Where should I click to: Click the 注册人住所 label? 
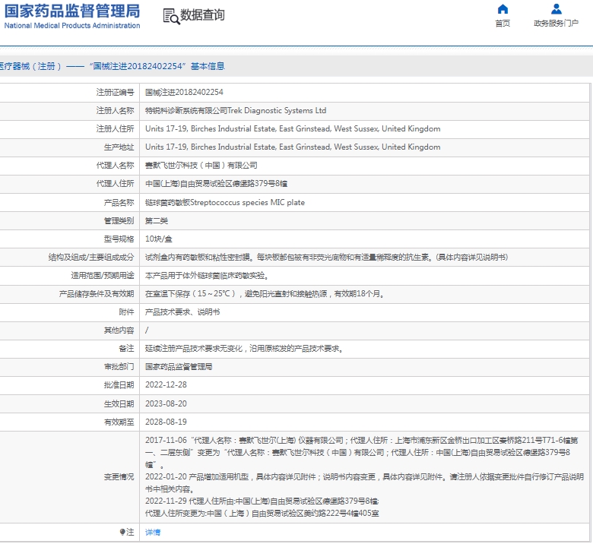[x=115, y=128]
